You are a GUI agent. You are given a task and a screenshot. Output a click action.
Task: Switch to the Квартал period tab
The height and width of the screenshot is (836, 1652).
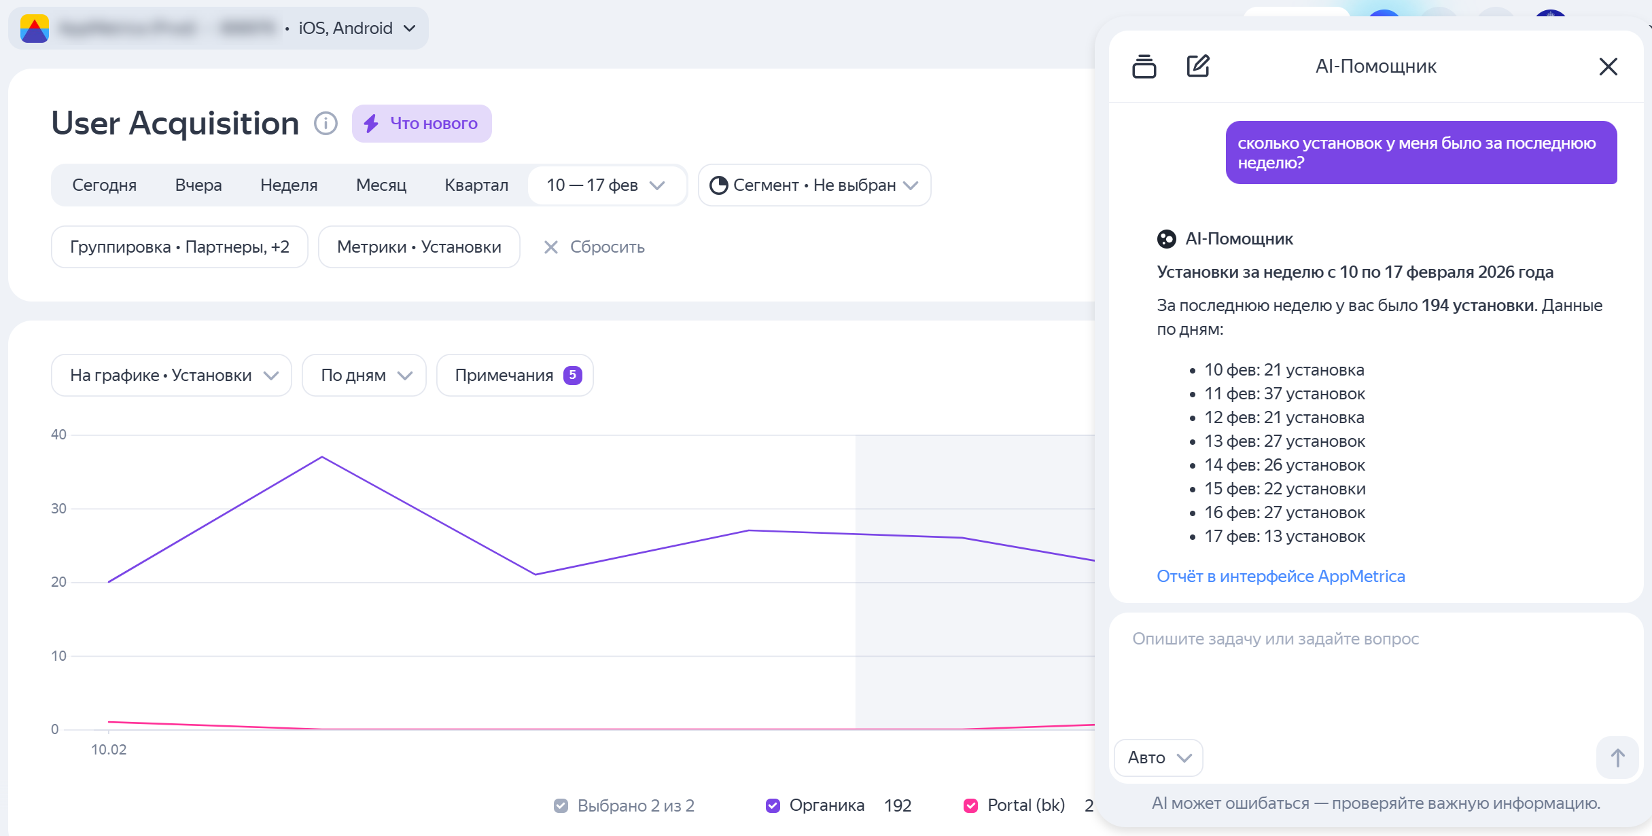pos(476,185)
